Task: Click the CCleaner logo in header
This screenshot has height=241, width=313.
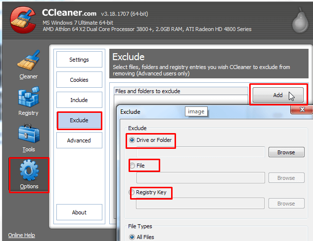Action: [23, 20]
